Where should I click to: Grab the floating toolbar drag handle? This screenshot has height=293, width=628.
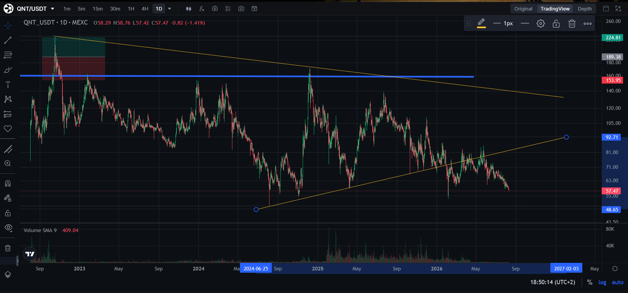[x=468, y=24]
